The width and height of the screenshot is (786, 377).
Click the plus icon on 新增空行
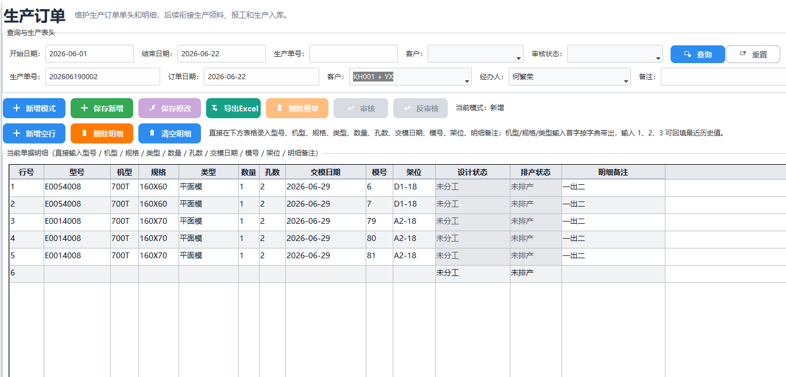[17, 133]
